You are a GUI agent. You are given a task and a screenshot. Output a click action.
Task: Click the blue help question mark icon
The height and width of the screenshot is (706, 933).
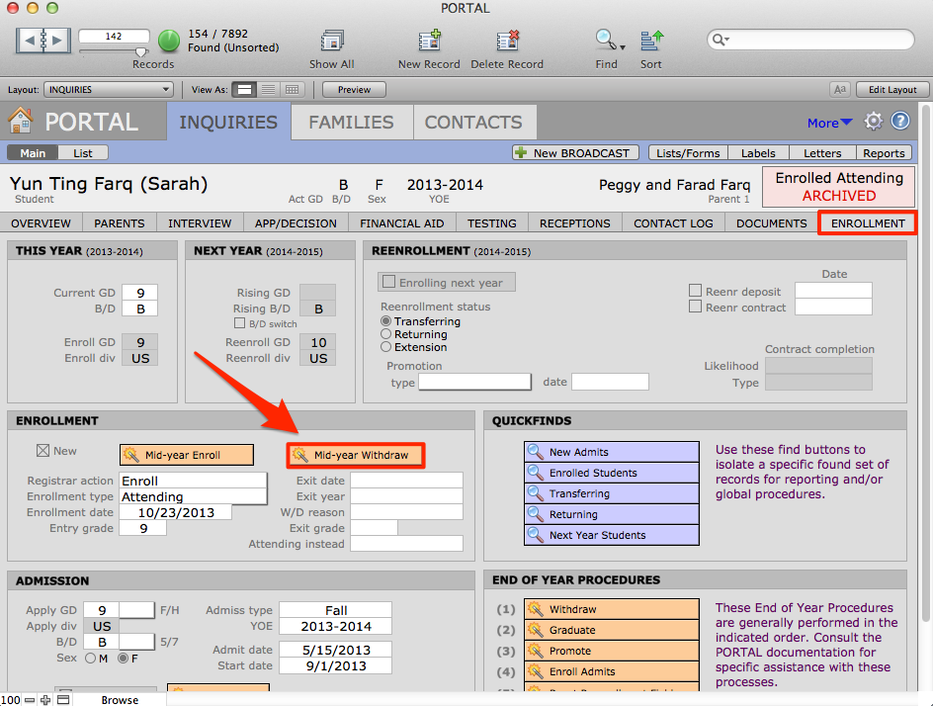tap(899, 122)
